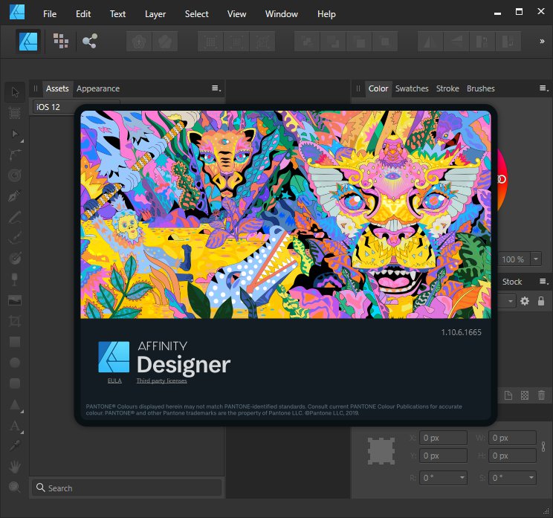Select the Triangle shape tool
This screenshot has height=518, width=553.
click(x=15, y=404)
